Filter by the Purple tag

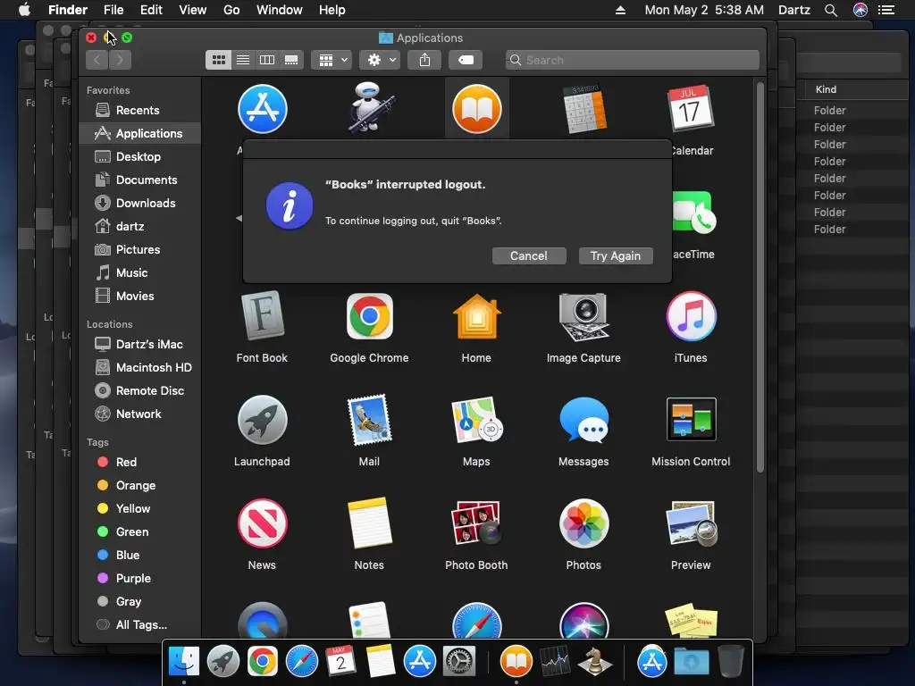click(x=140, y=578)
